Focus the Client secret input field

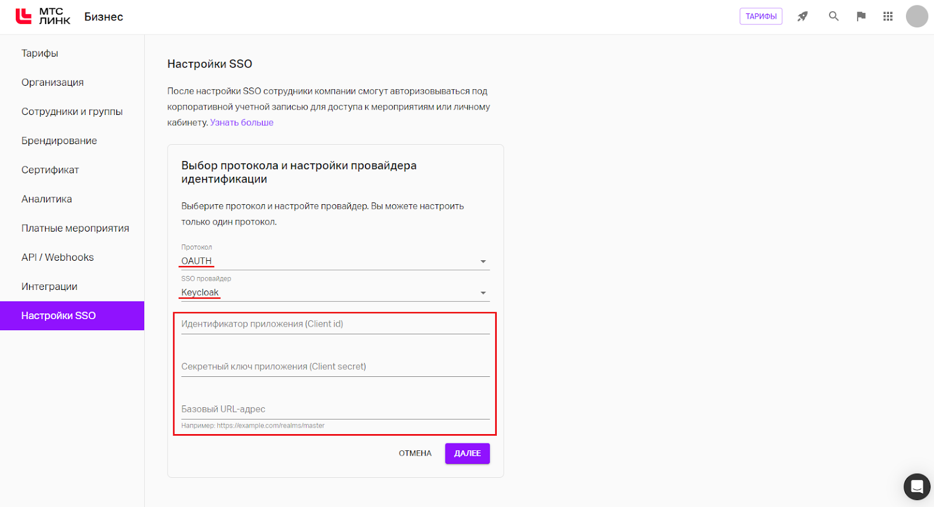coord(335,366)
